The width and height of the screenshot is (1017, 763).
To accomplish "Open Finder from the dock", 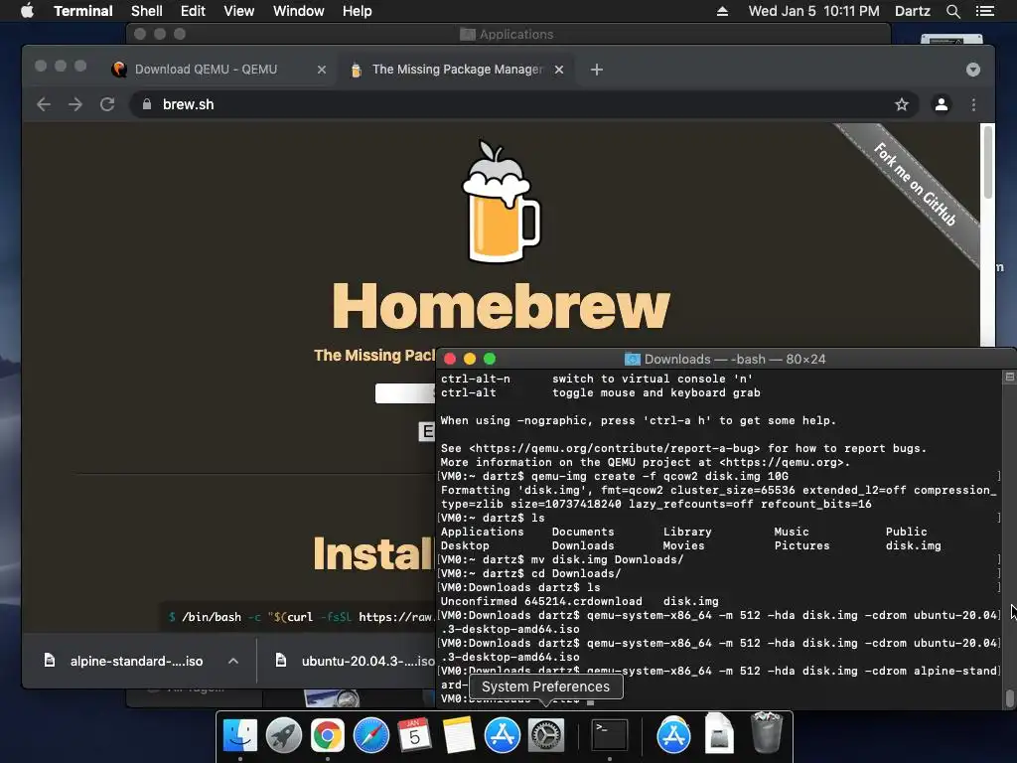I will tap(240, 735).
